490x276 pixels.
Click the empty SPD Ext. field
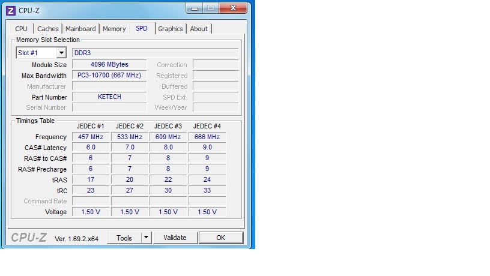[x=216, y=97]
